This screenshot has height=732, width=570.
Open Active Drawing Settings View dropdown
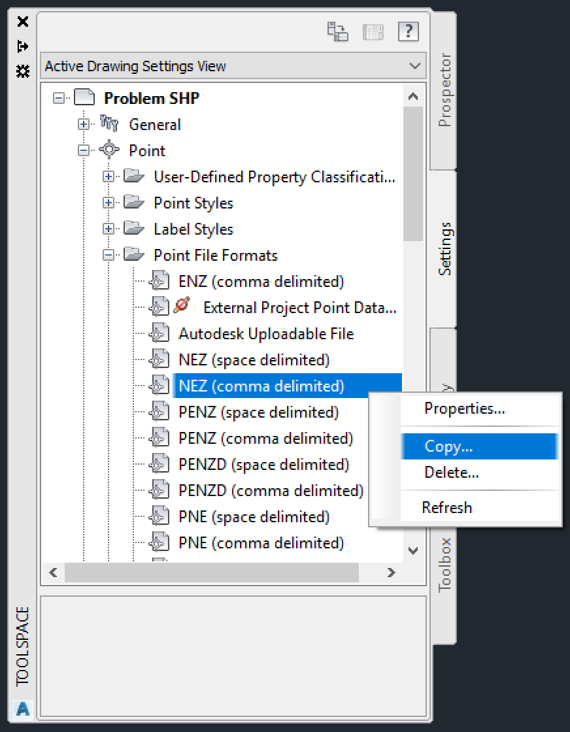click(413, 66)
